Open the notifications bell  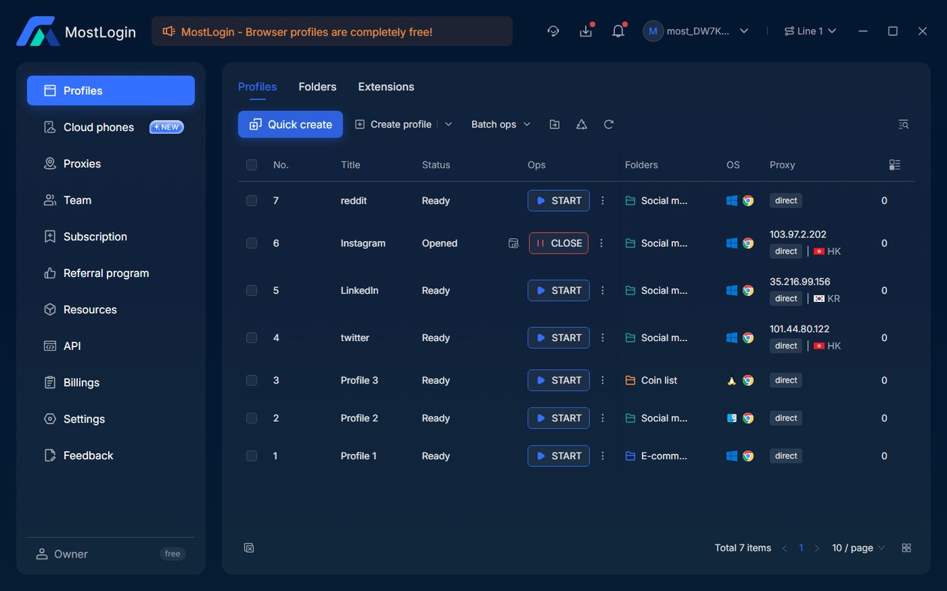(618, 31)
